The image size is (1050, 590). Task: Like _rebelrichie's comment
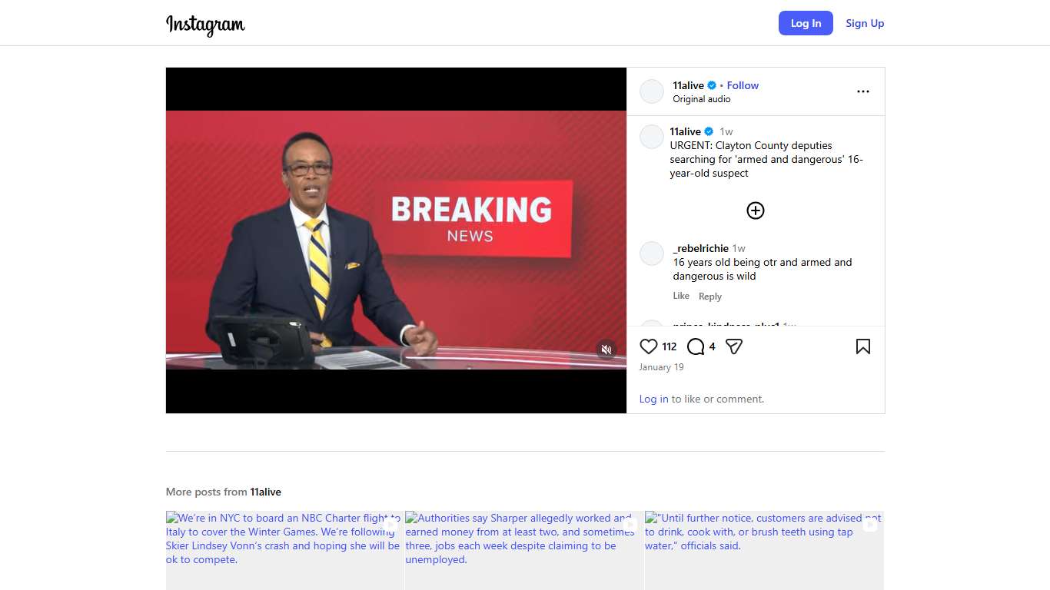click(x=681, y=296)
